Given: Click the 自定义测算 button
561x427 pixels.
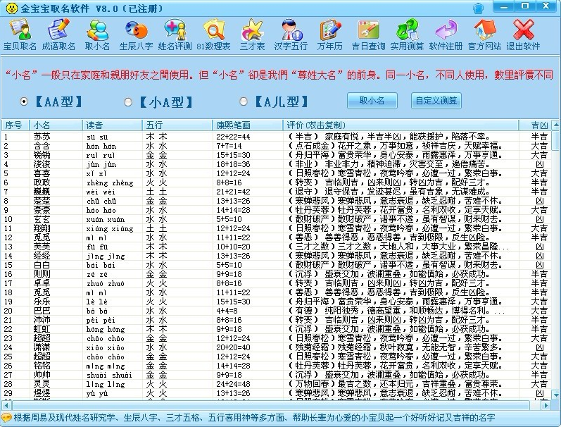Looking at the screenshot, I should (x=436, y=101).
